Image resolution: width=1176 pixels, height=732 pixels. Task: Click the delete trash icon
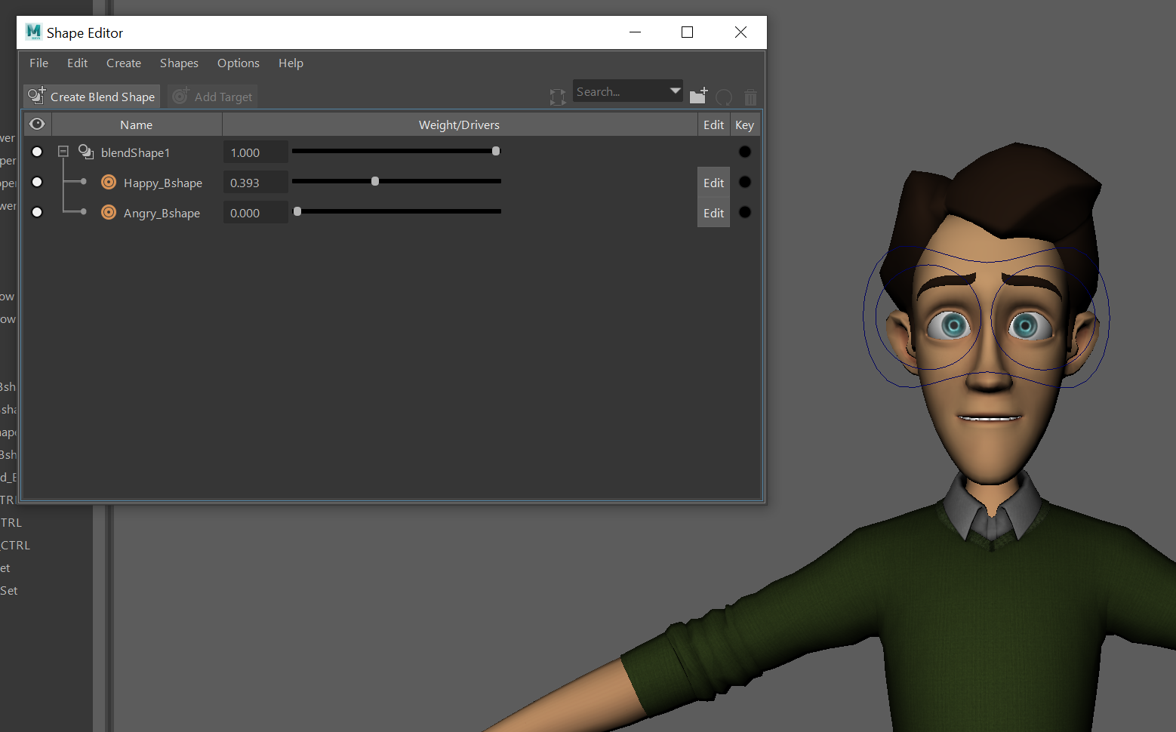tap(750, 97)
